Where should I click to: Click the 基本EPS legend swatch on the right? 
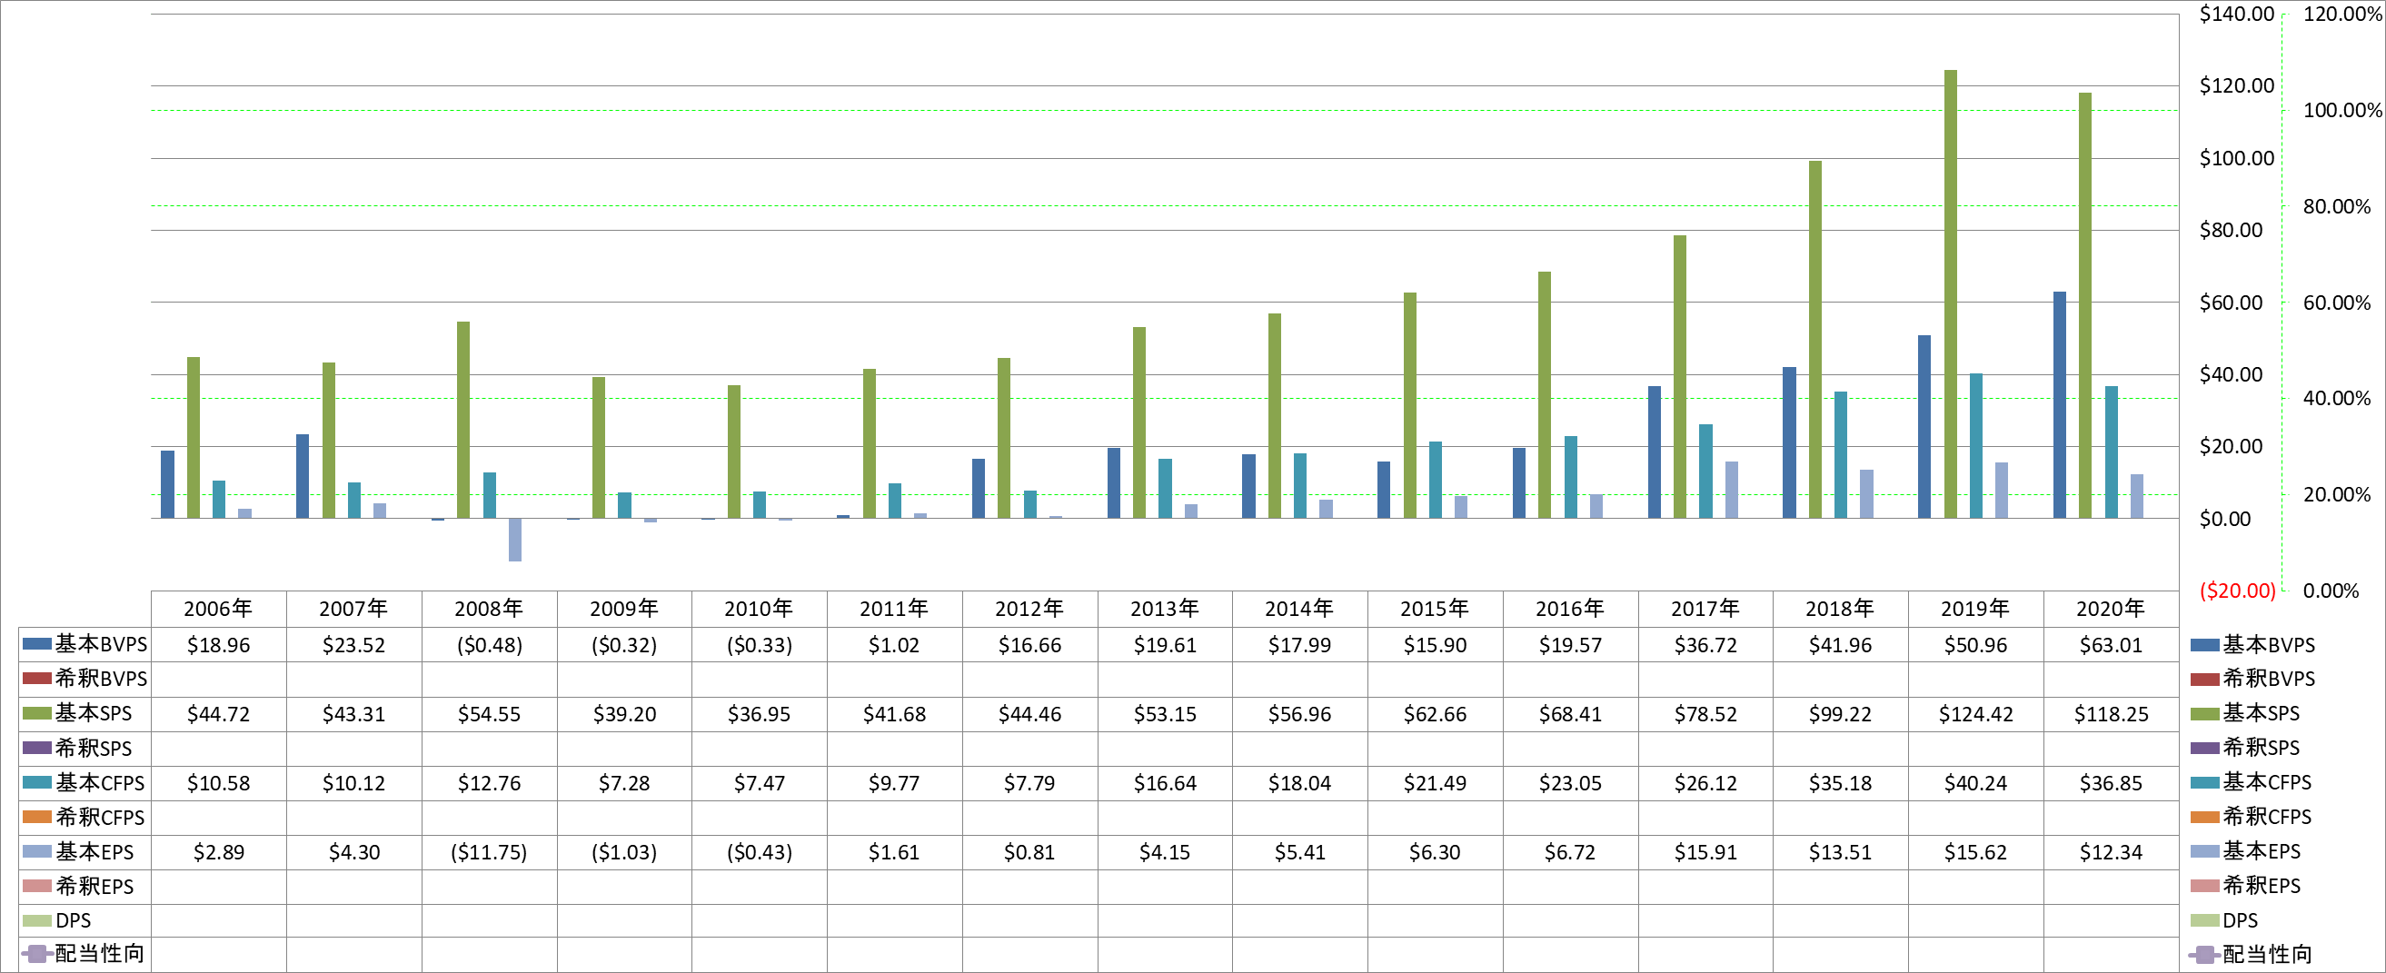click(x=2204, y=850)
